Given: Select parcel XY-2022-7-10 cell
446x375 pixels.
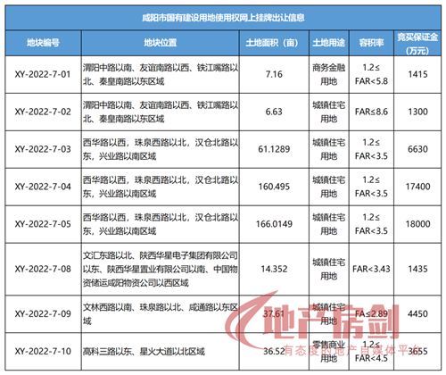Looking at the screenshot, I should [44, 352].
